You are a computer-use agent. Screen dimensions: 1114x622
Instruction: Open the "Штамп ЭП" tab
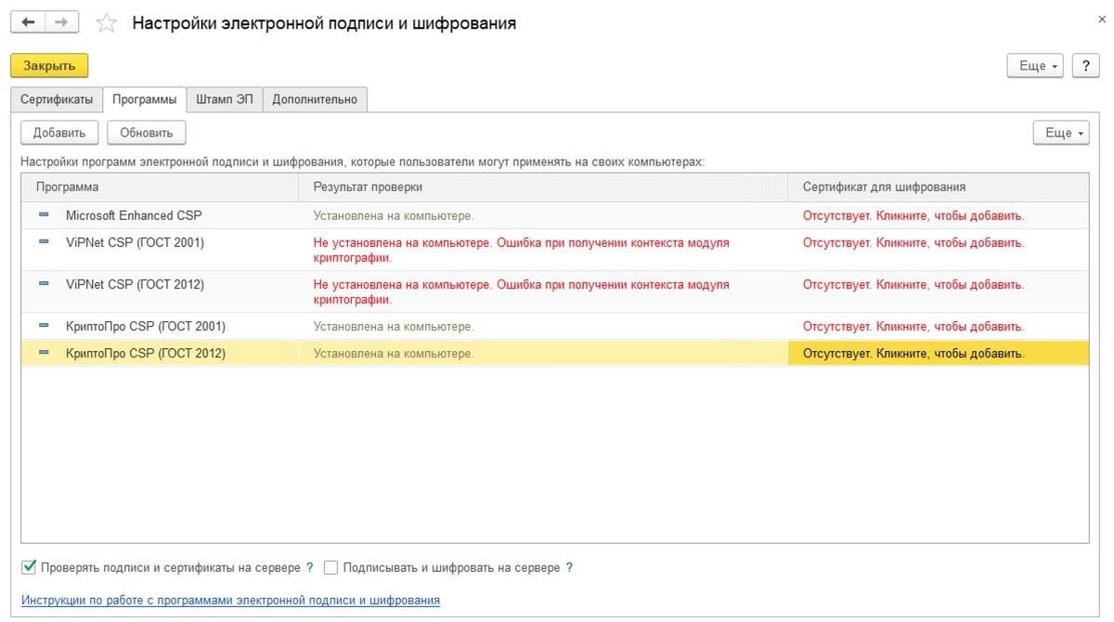coord(224,99)
